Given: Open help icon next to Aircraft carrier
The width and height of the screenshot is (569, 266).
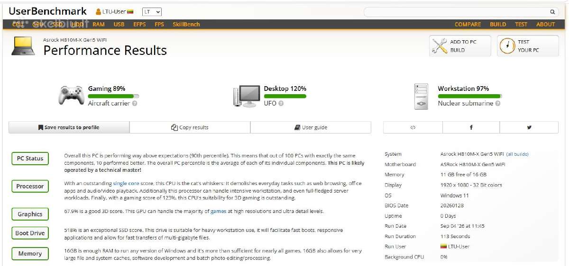Looking at the screenshot, I should click(x=135, y=103).
